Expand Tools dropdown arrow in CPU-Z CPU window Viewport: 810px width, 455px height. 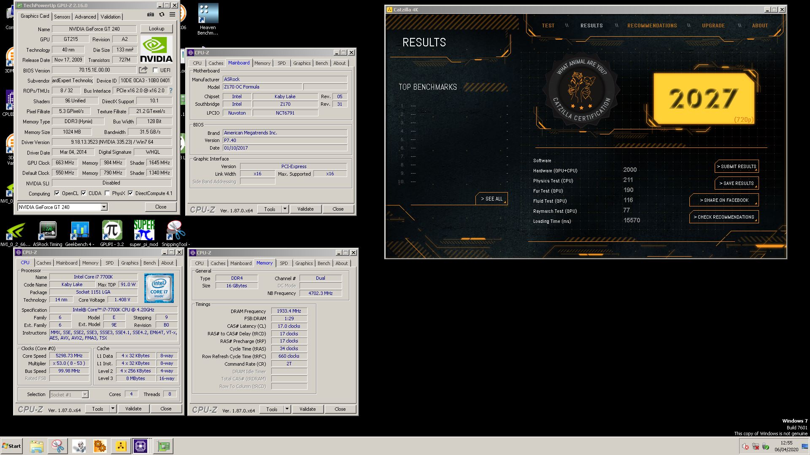(x=113, y=409)
